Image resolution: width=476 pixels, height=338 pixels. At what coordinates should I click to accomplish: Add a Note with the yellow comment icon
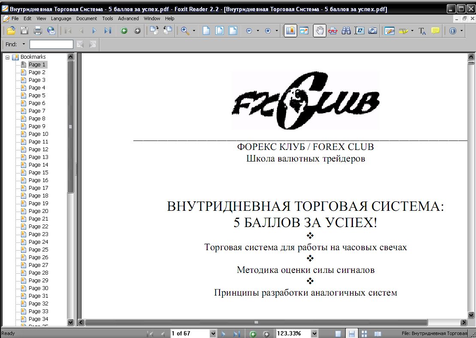pos(435,30)
